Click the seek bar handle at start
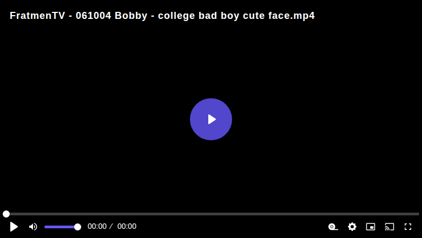The image size is (422, 238). click(6, 214)
